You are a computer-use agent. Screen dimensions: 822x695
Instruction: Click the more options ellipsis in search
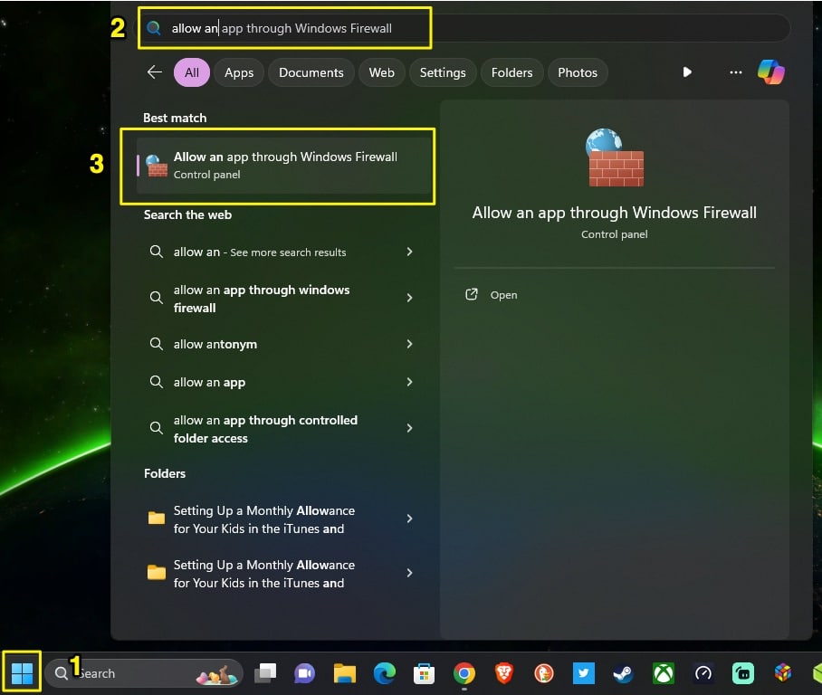coord(735,71)
